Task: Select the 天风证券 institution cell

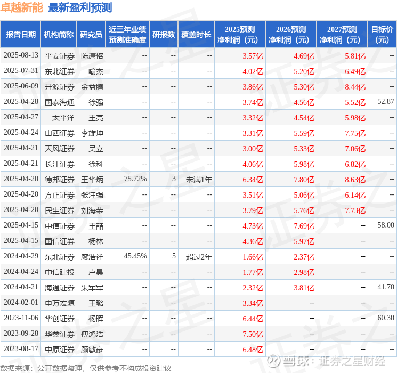Action: [60, 149]
